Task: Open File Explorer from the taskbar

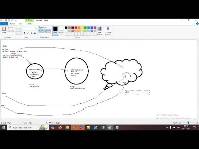Action: [x=67, y=128]
